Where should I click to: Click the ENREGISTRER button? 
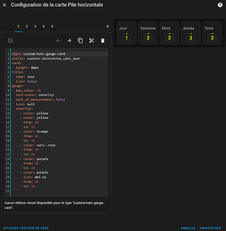click(210, 228)
